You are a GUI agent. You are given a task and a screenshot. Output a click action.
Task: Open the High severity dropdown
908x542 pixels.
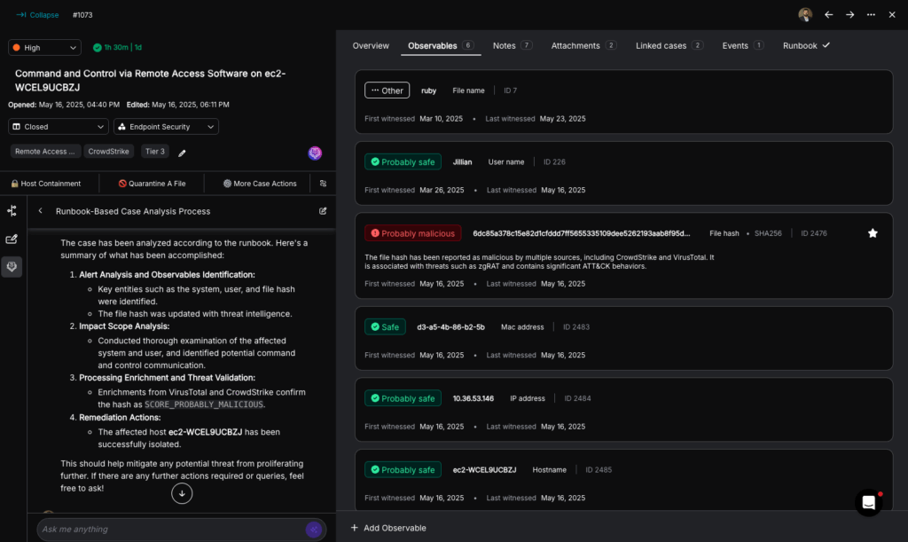coord(44,48)
